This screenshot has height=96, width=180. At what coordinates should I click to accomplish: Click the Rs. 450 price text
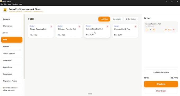[x=34, y=35]
